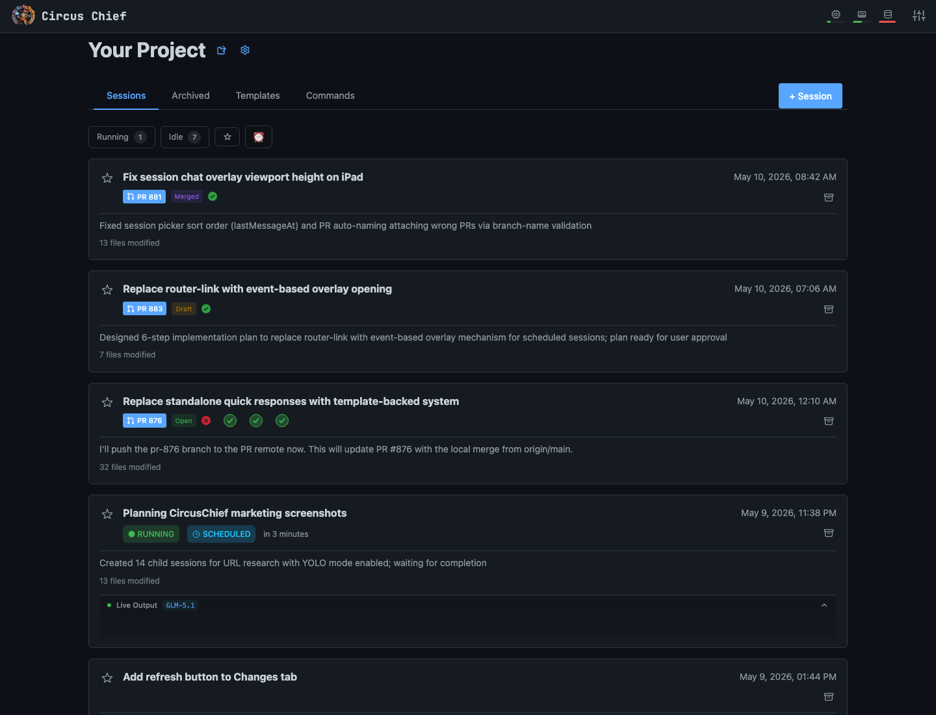
Task: Star the Replace standalone quick responses session
Action: 107,402
